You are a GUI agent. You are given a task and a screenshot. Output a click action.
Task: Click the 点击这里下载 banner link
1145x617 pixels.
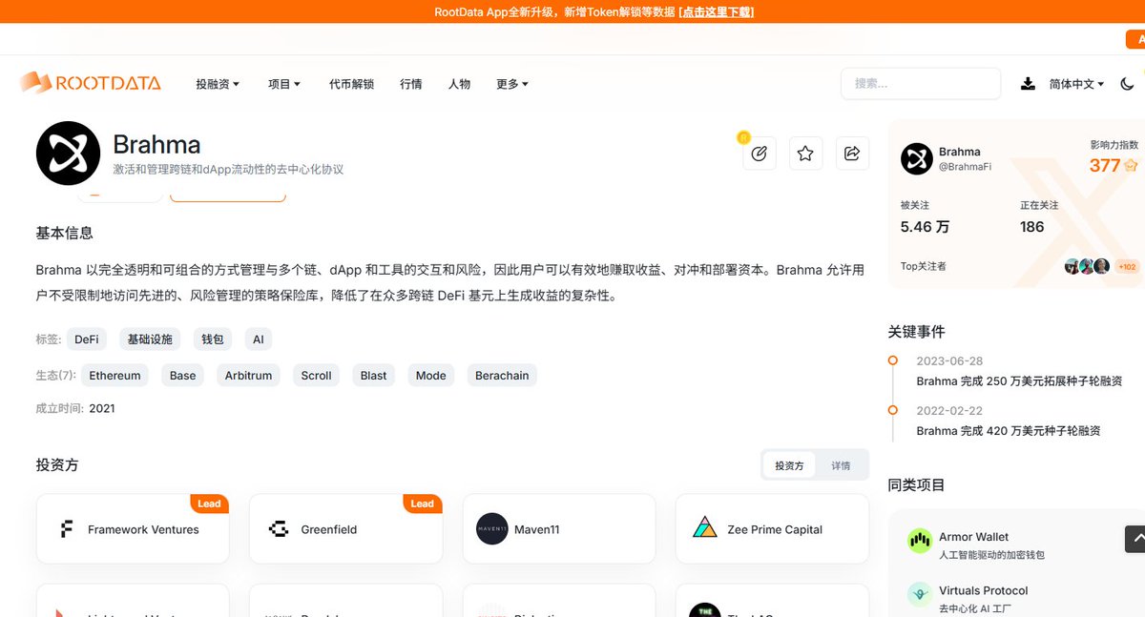tap(716, 11)
